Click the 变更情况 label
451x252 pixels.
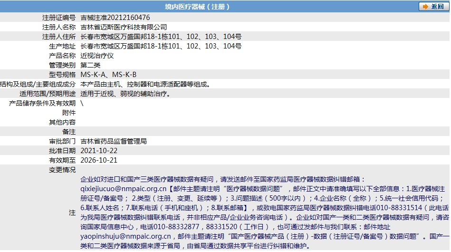(x=62, y=170)
